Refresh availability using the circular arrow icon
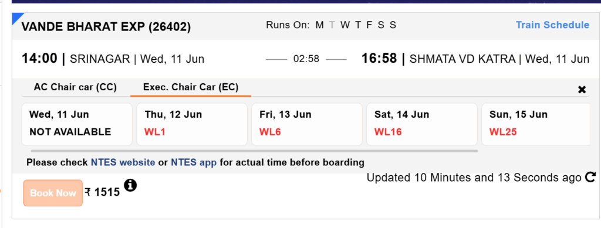The height and width of the screenshot is (228, 601). click(x=590, y=178)
